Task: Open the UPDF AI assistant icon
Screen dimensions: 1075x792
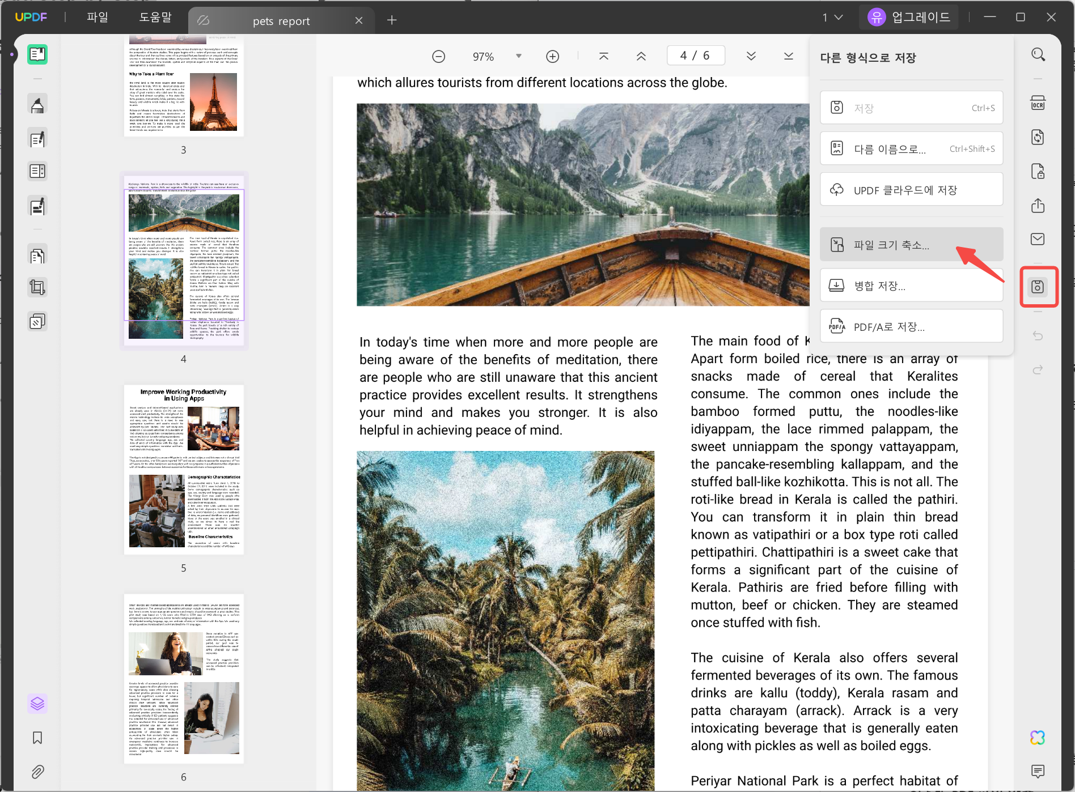Action: coord(1038,737)
